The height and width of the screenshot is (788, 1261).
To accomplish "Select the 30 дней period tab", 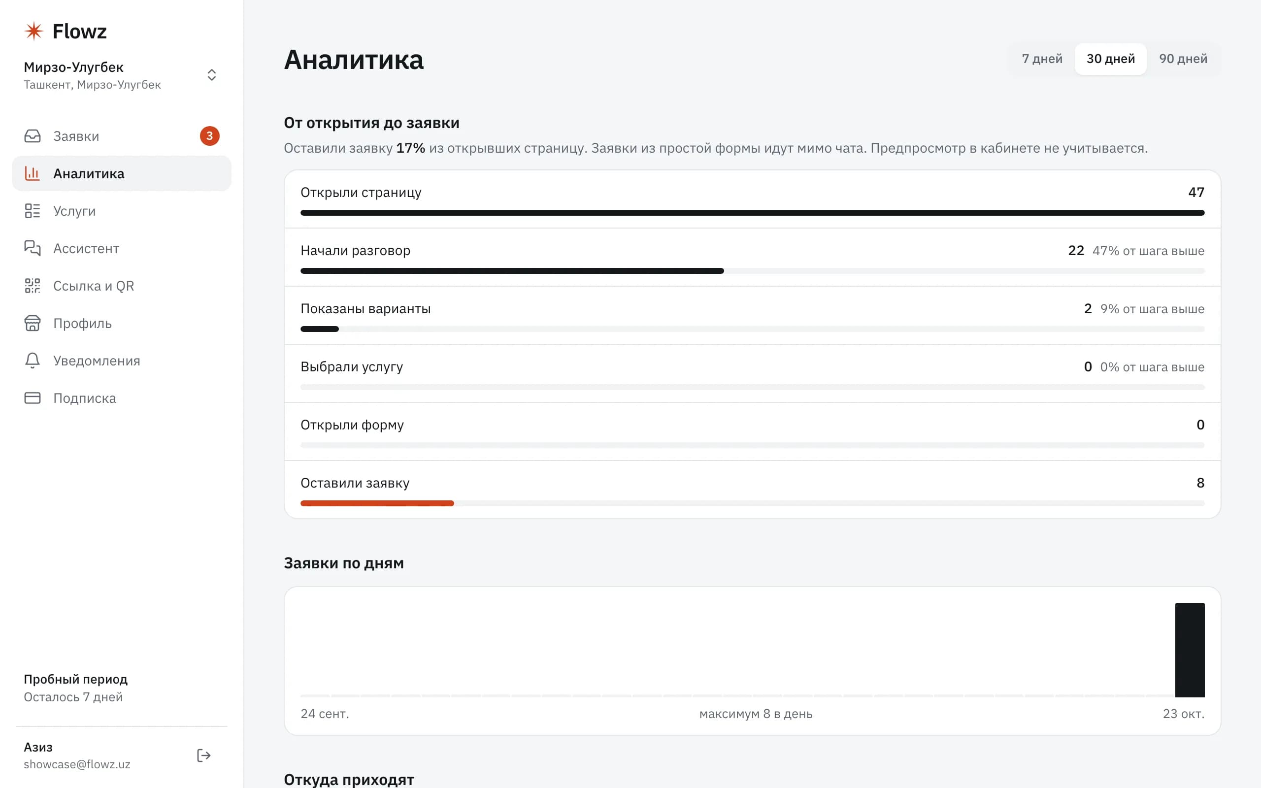I will pos(1110,59).
